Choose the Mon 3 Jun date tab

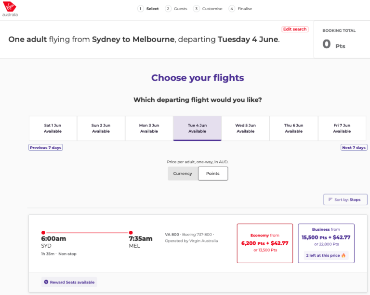coord(149,128)
